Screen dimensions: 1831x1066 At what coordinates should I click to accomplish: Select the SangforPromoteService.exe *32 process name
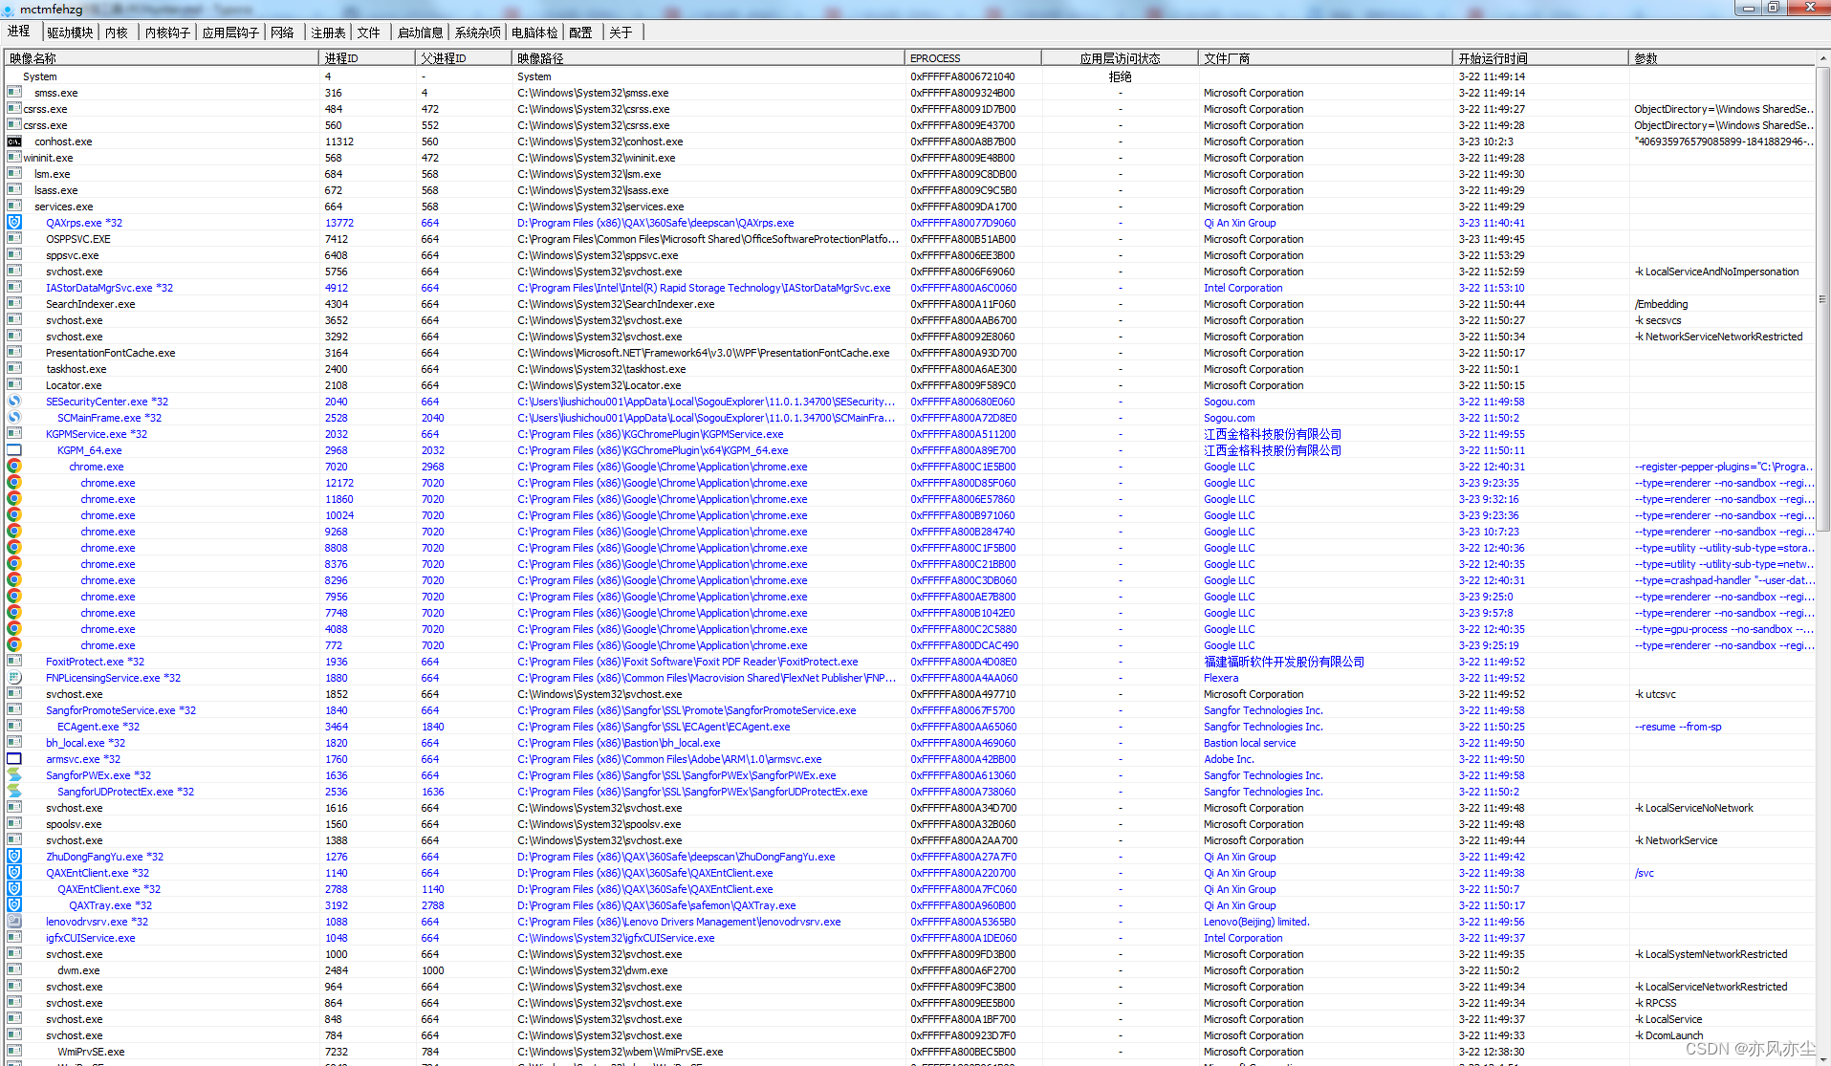point(121,710)
